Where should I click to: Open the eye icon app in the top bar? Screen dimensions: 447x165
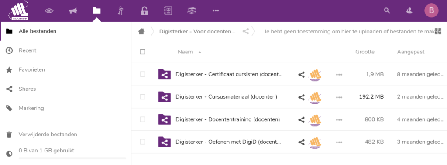(49, 11)
